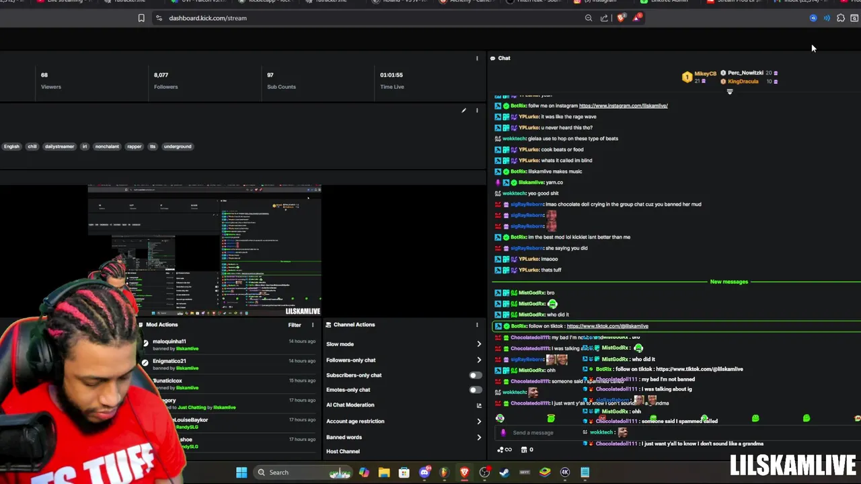Click the dailystreamer stream tag
Screen dimensions: 861x484
point(59,147)
